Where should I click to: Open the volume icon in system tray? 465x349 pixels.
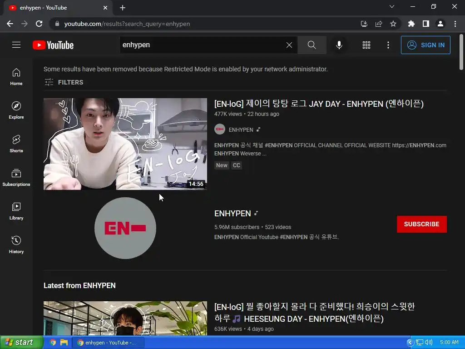pos(429,343)
